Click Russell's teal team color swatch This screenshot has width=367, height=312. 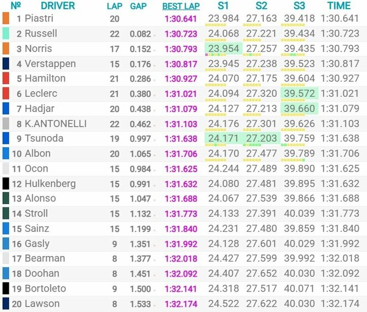tap(6, 33)
